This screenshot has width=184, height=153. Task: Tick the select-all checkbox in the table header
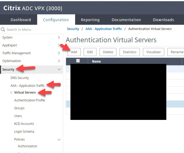pos(78,61)
